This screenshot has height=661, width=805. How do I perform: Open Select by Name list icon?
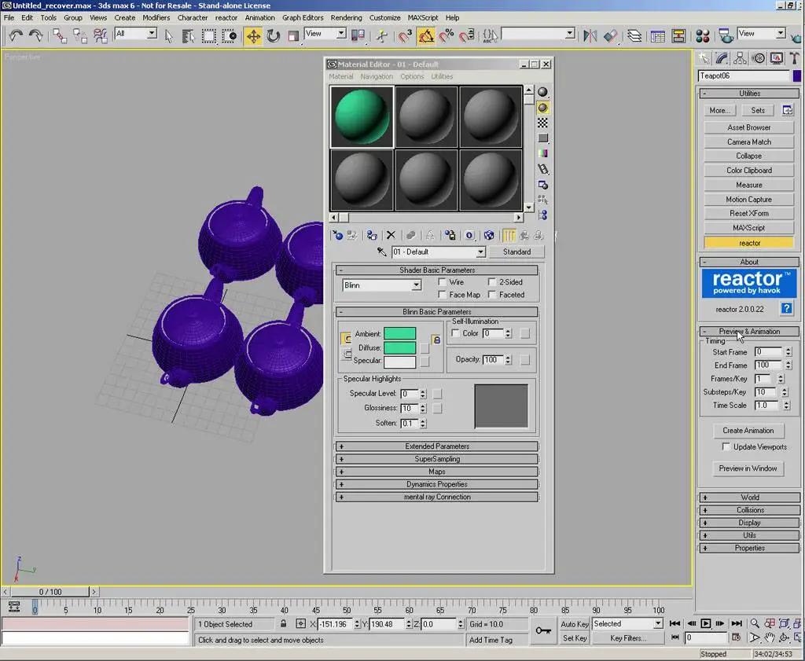189,36
